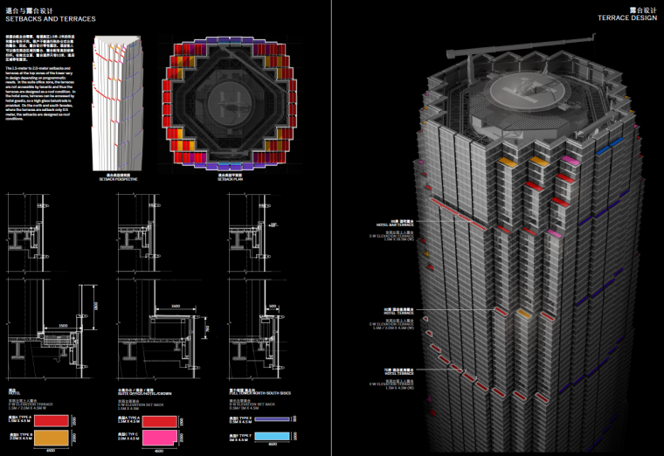Click the 1600 dimension in suite office section

(x=176, y=307)
